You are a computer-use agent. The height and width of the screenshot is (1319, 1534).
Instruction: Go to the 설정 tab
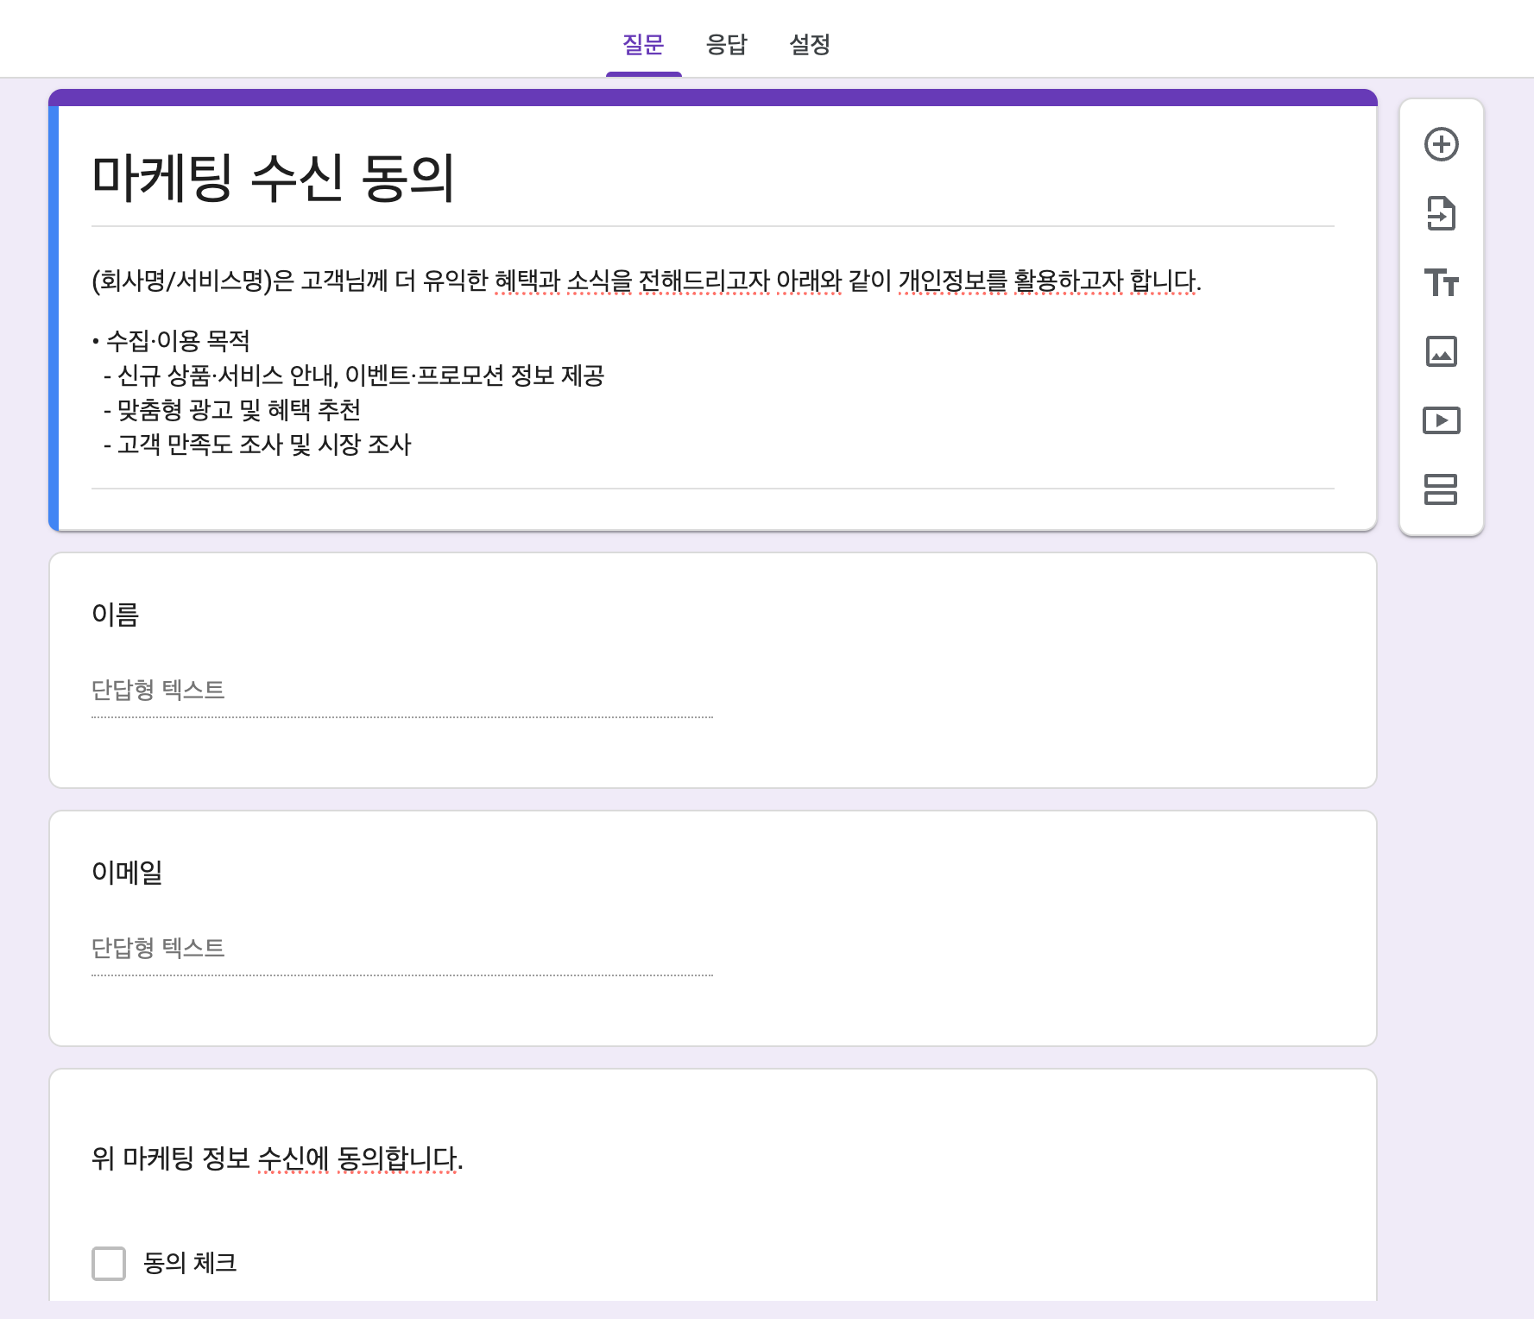(x=810, y=44)
